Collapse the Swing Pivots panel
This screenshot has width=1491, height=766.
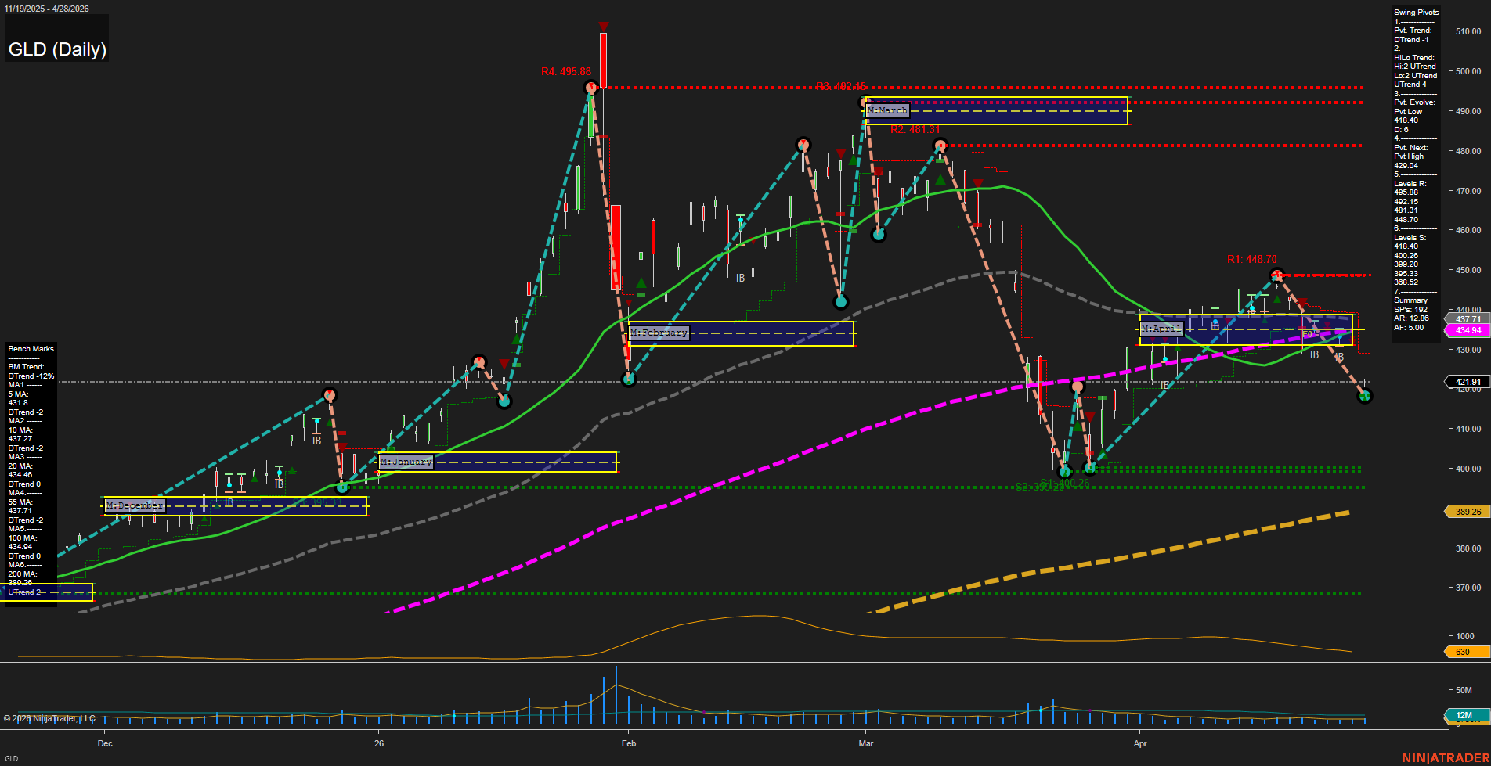[x=1416, y=12]
